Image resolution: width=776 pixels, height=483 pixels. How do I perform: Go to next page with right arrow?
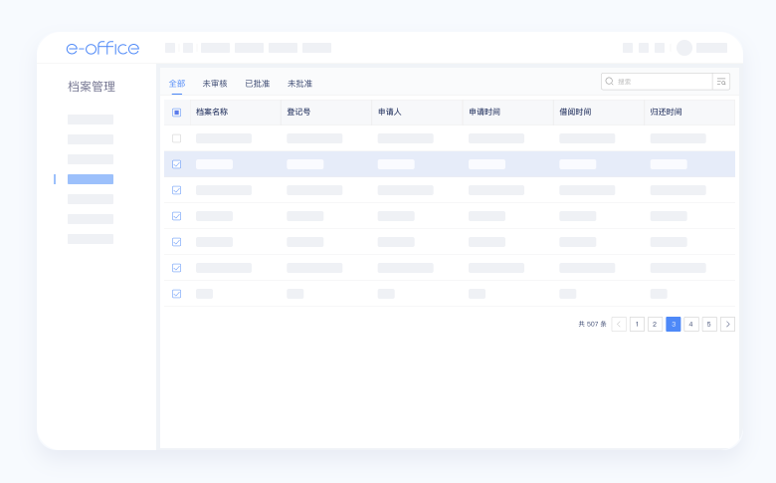pyautogui.click(x=727, y=324)
